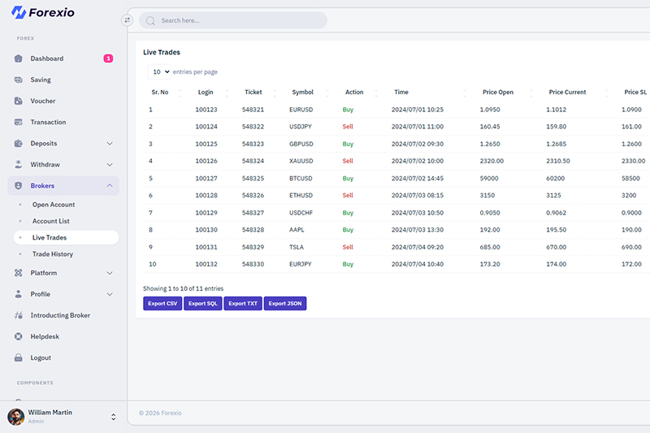Viewport: 650px width, 433px height.
Task: Click the Helpdesk lifebuoy icon
Action: coord(19,336)
